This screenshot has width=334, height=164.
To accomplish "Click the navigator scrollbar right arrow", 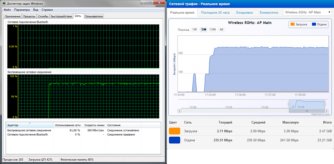I will 327,111.
